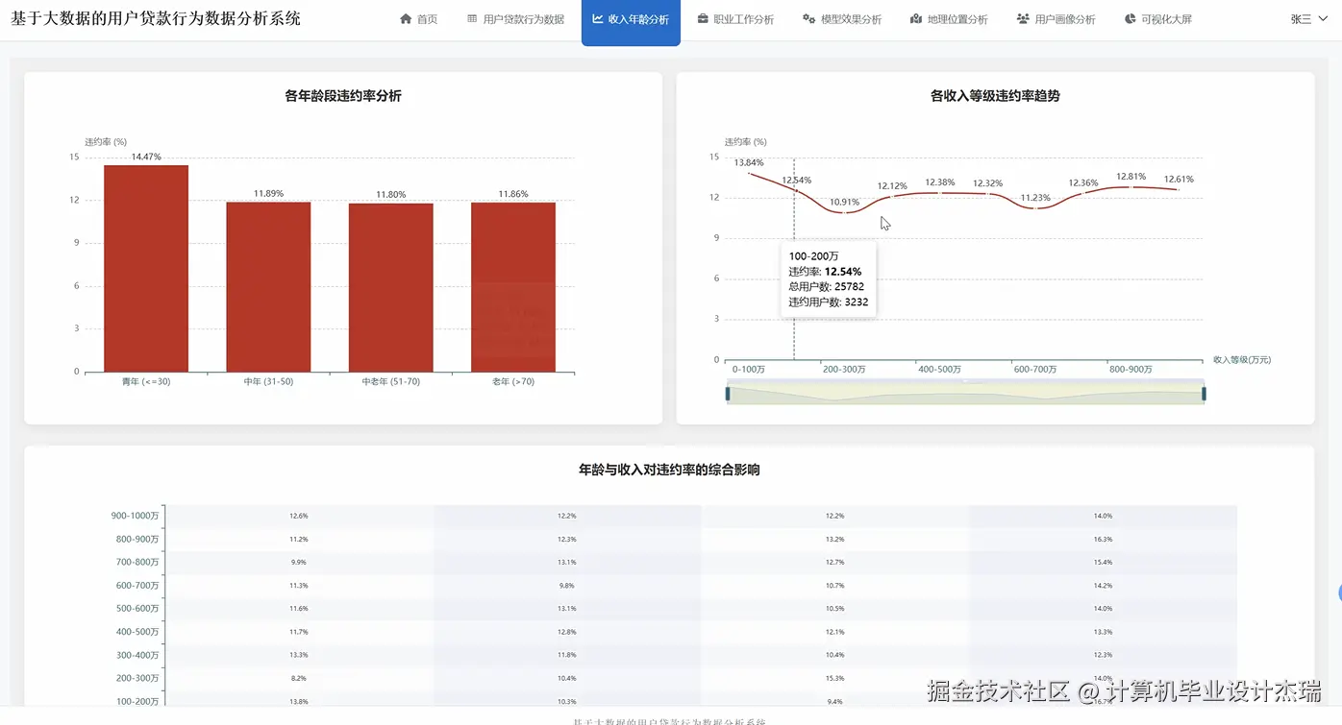Click the heatmap cell showing 15.4%
The height and width of the screenshot is (725, 1342).
[1103, 563]
